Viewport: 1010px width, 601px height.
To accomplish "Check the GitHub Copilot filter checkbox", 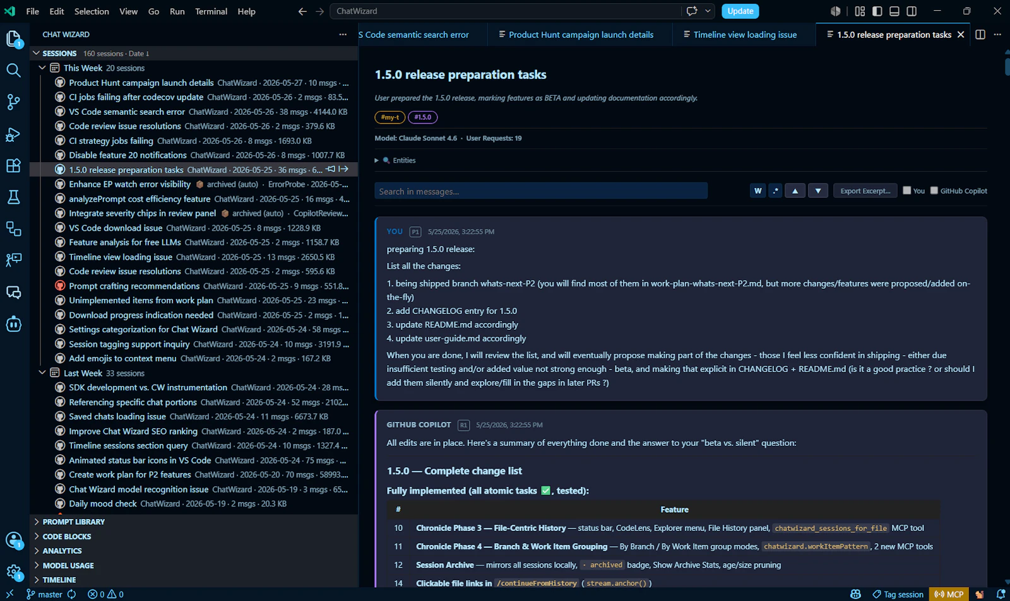I will (934, 190).
